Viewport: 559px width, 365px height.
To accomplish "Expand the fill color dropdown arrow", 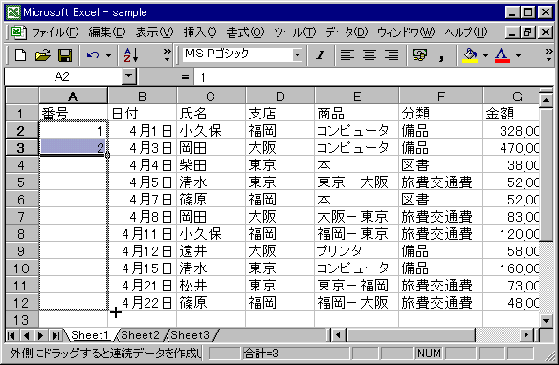I will (x=485, y=55).
